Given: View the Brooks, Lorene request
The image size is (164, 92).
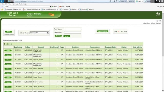Looking at the screenshot, I should point(8,82).
